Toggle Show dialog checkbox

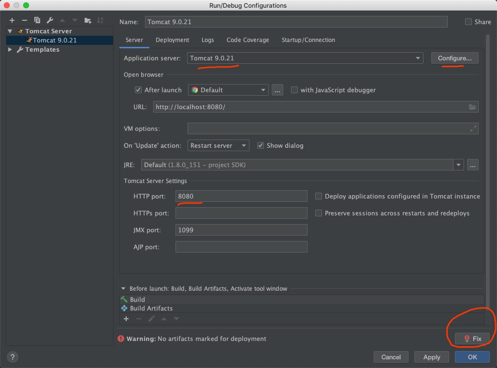point(261,145)
